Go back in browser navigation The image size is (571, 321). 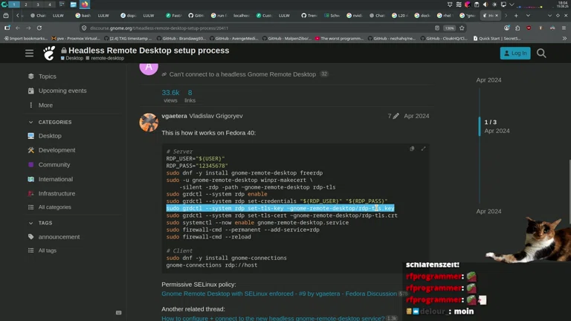coord(18,28)
